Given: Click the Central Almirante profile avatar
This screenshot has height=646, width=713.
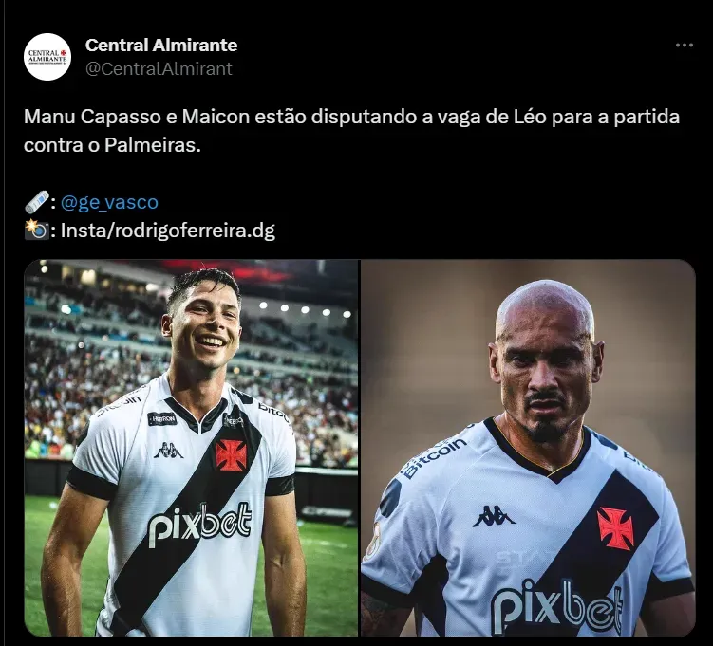Looking at the screenshot, I should pyautogui.click(x=47, y=57).
